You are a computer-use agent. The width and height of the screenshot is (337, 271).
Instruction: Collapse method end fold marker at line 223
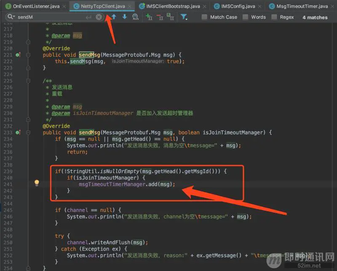point(28,68)
